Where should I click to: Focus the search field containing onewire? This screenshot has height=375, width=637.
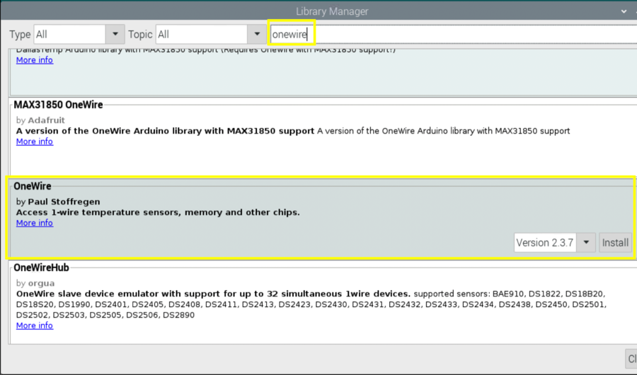(453, 34)
